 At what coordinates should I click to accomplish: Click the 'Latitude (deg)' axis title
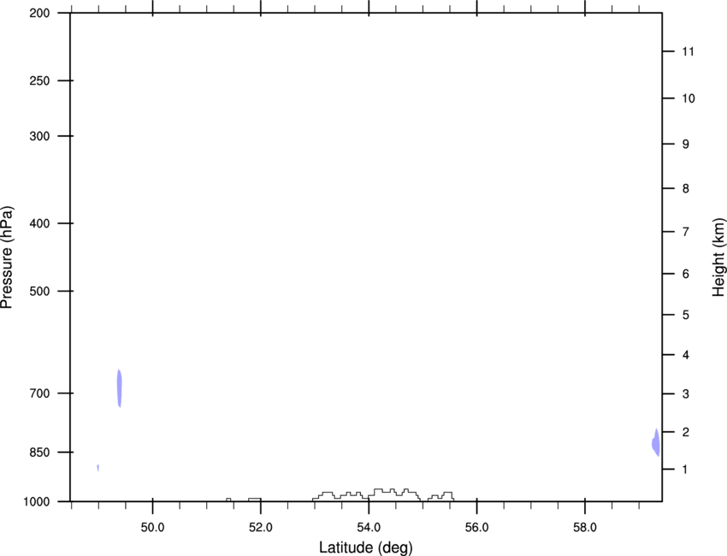(x=366, y=547)
